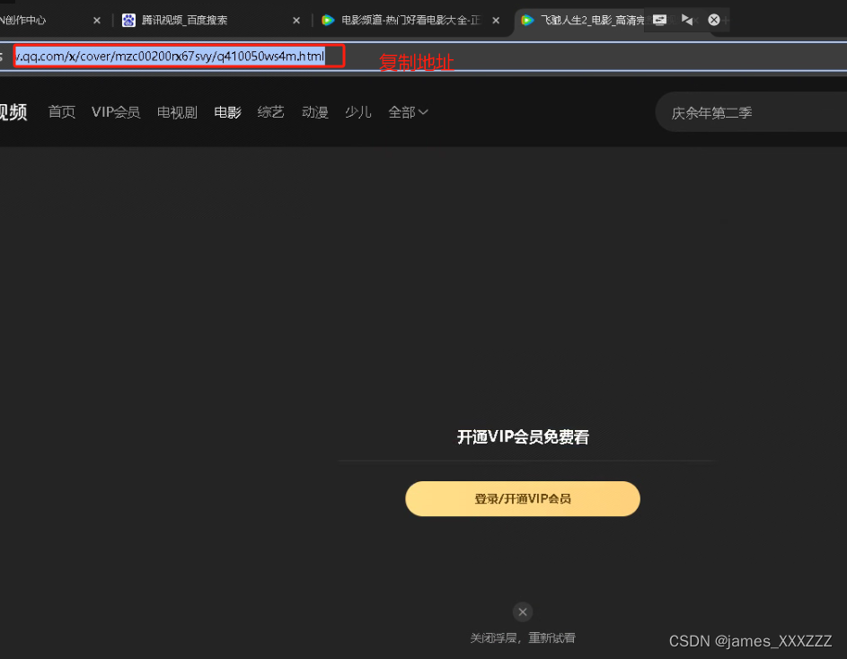Click the search box showing 庆余年第二季
847x659 pixels.
coord(751,112)
